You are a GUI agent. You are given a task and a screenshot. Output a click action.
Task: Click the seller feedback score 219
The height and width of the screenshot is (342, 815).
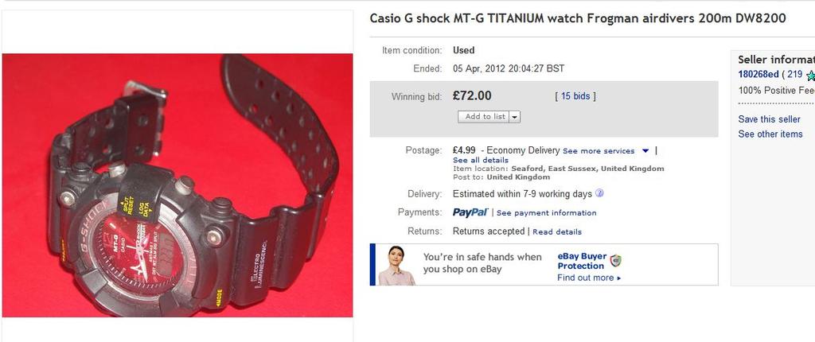tap(795, 75)
